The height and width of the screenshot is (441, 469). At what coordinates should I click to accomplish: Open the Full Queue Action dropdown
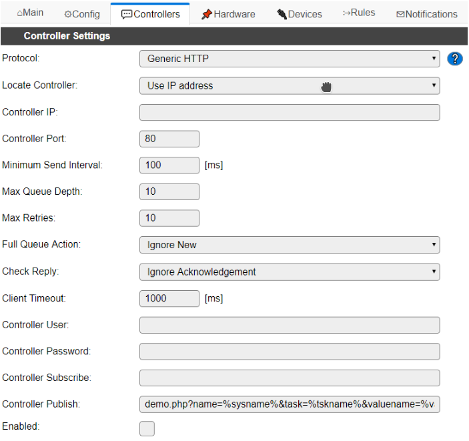click(289, 245)
